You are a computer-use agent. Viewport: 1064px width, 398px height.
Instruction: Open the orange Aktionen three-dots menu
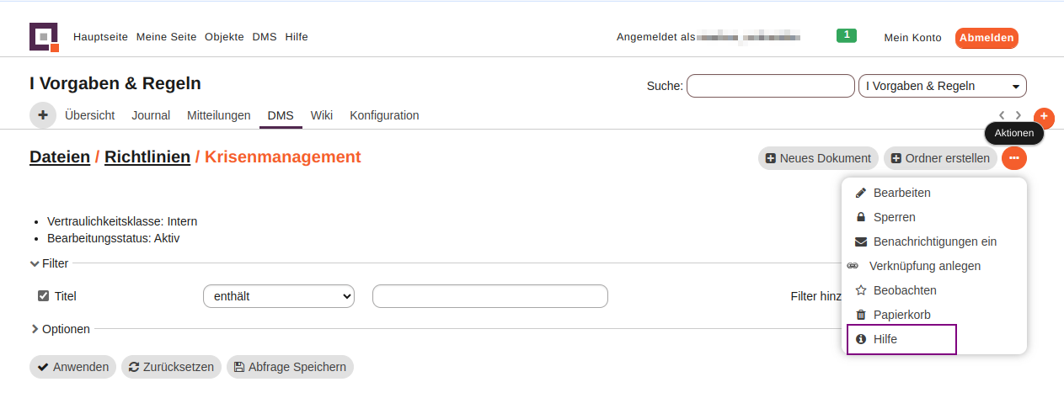click(1014, 158)
